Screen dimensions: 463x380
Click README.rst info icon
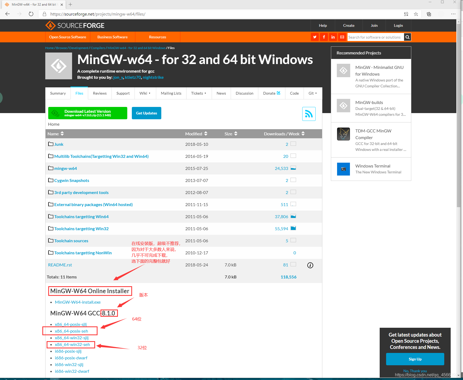click(310, 265)
